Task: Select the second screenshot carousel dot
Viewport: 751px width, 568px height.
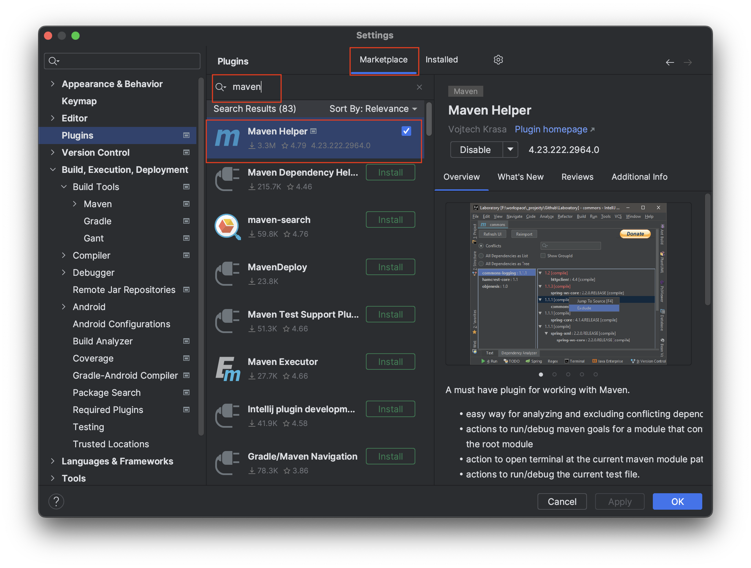Action: point(554,375)
